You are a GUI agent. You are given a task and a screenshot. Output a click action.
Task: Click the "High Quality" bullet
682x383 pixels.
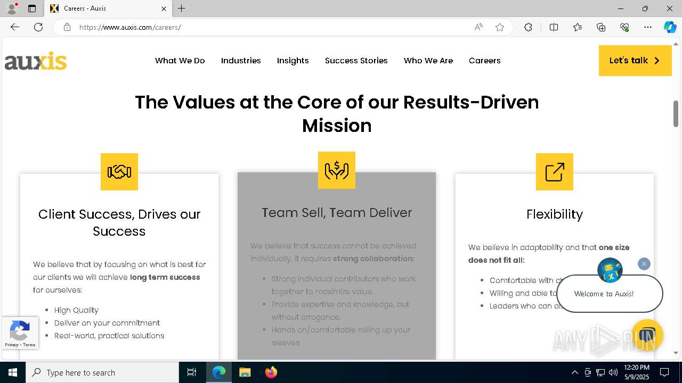click(x=76, y=310)
